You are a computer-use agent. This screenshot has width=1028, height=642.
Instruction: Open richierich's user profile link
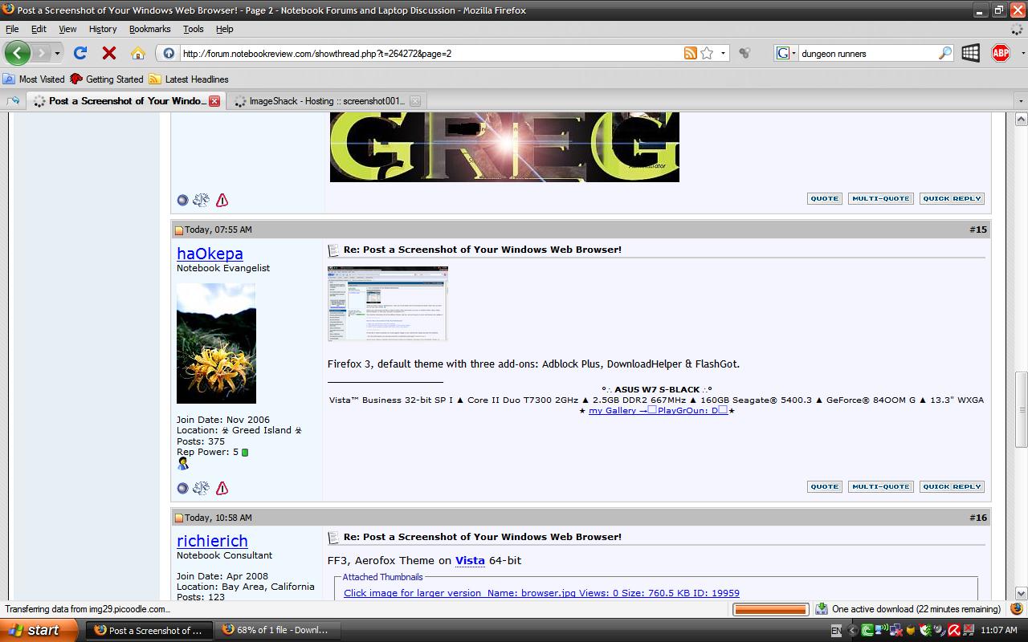[x=212, y=541]
